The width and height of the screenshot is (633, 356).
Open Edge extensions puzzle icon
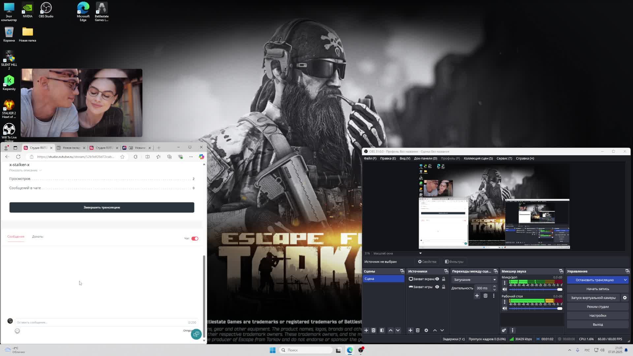pos(136,157)
